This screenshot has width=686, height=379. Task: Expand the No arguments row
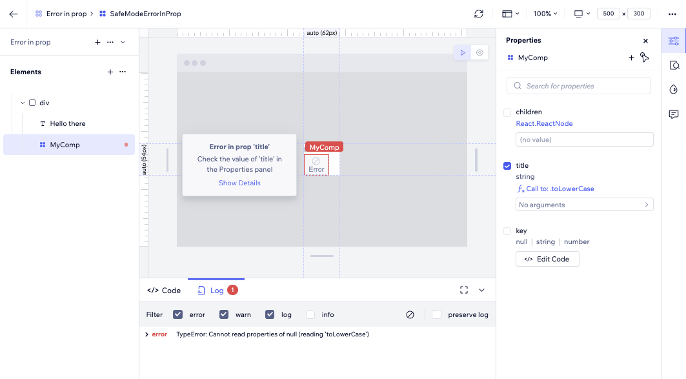click(x=585, y=205)
